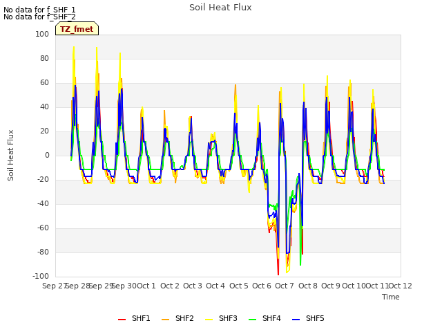Click the Oct 3 x-axis date label
Viewport: 442px width, 332px height.
coord(193,286)
